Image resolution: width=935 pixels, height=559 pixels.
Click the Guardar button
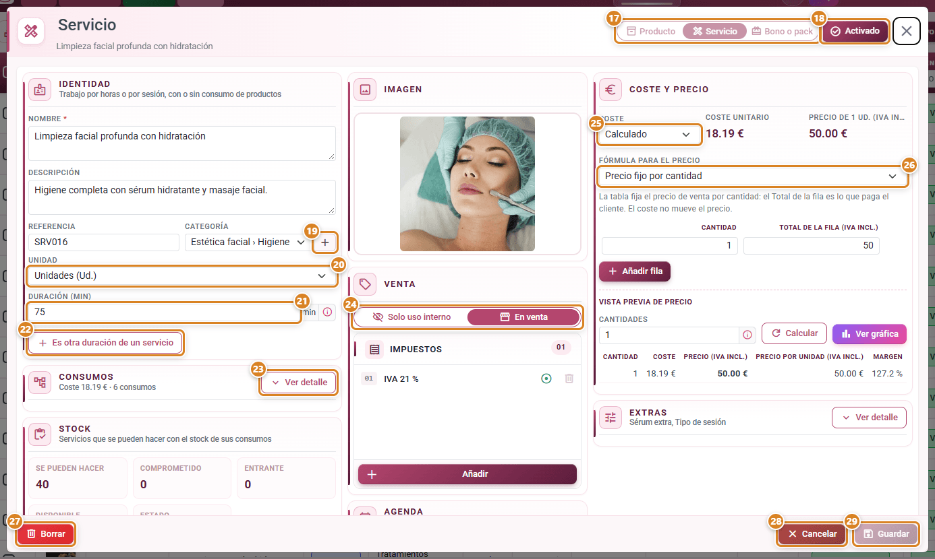886,534
